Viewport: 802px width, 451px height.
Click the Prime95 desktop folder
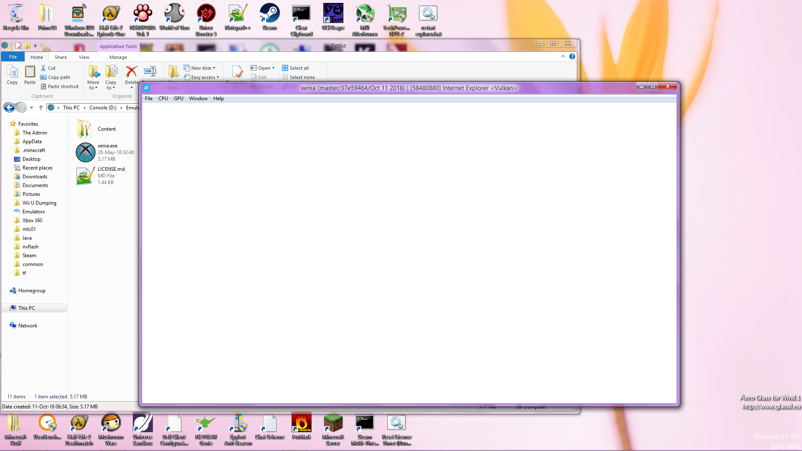tap(47, 18)
